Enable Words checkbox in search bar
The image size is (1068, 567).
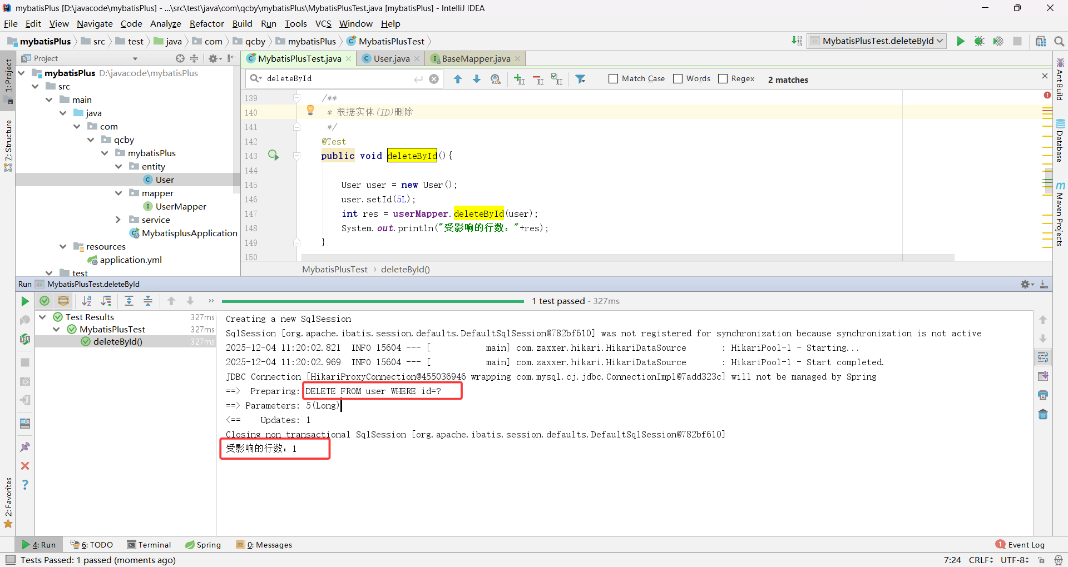coord(678,79)
